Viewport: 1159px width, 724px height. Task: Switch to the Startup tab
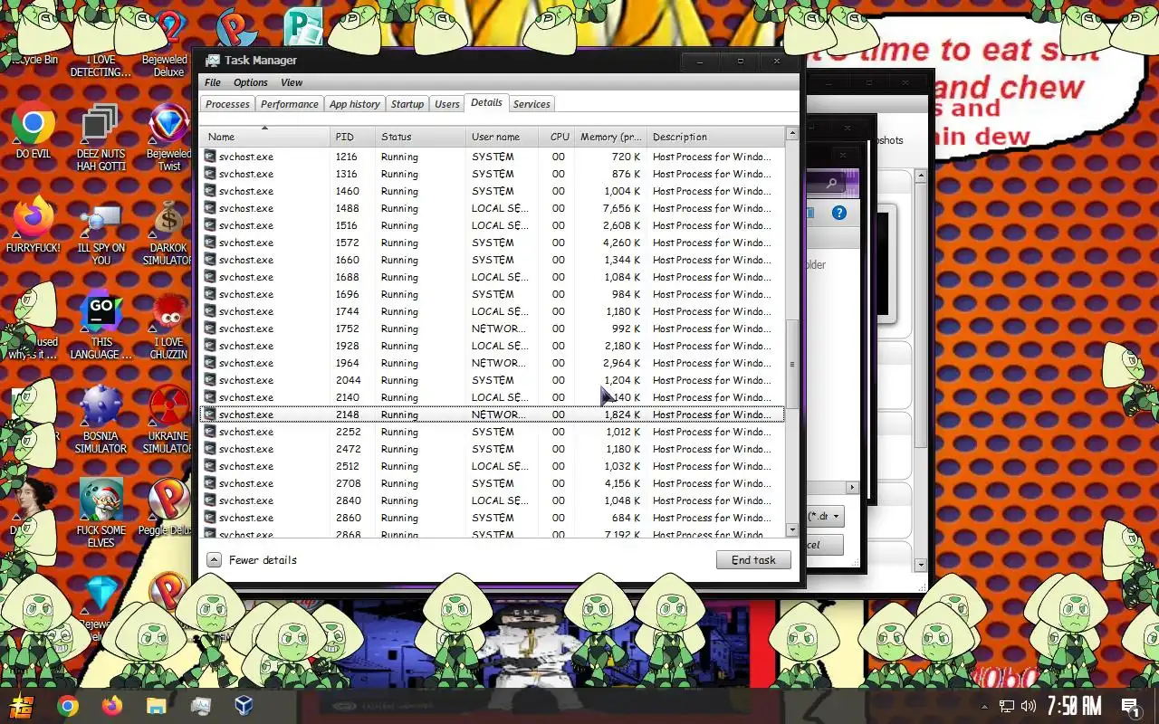pos(407,104)
